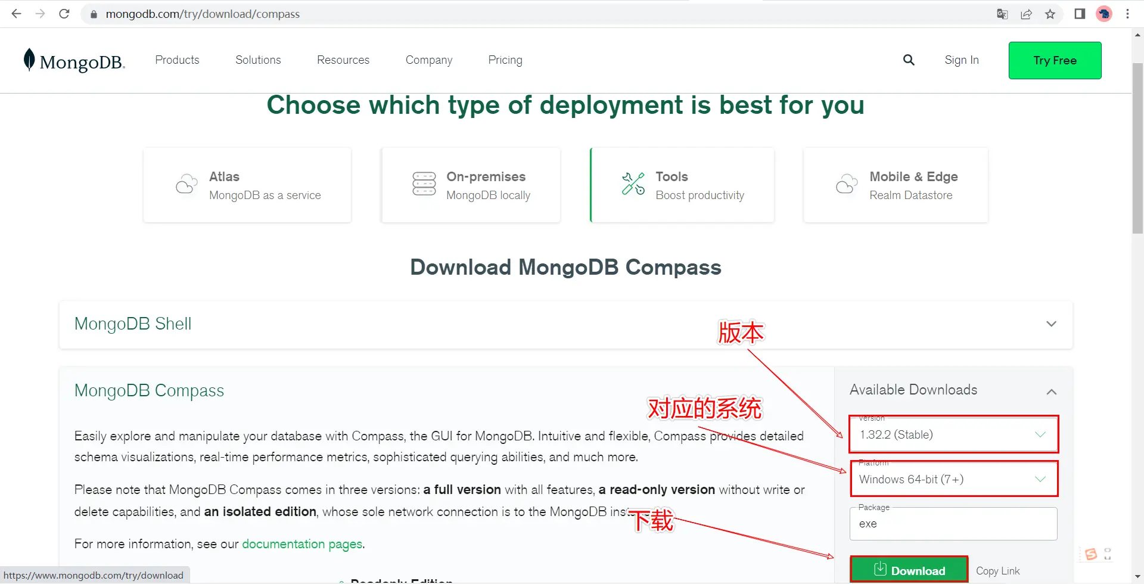Click the Download MongoDB Compass heading
Viewport: 1144px width, 584px height.
pos(565,267)
